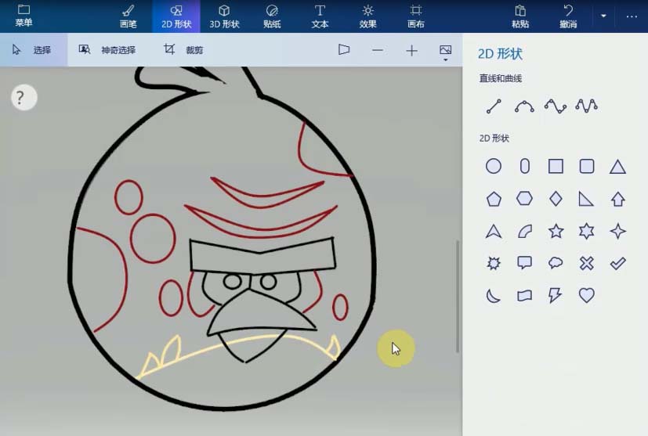Switch to the 画笔 brushes tab

tap(129, 16)
